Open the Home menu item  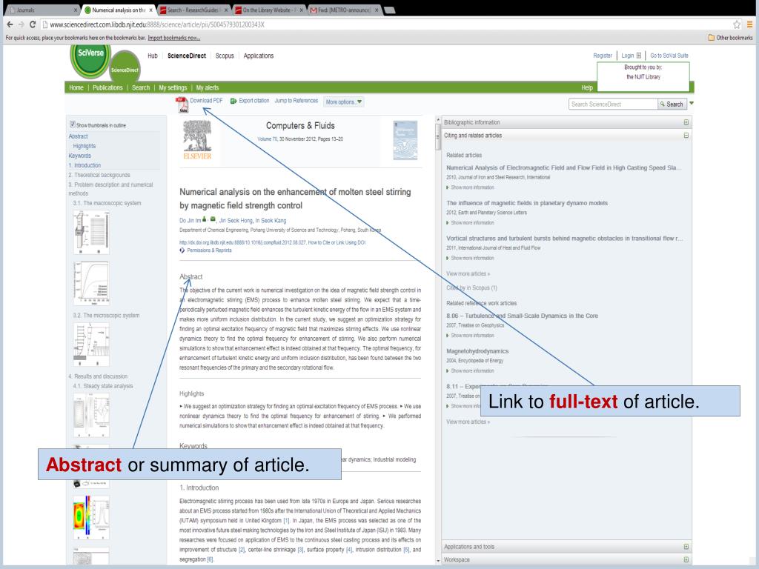pos(76,87)
